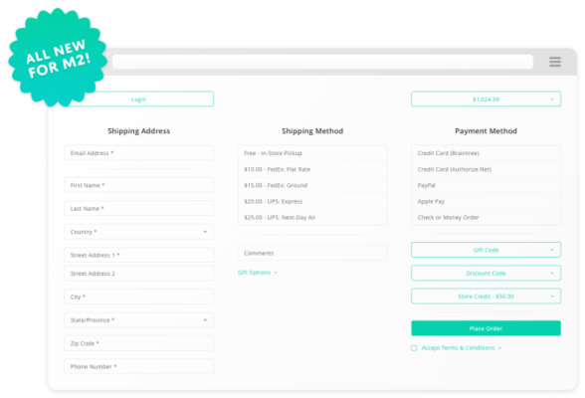Viewport: 585px width, 398px height.
Task: Expand the Gift Code dropdown
Action: [486, 250]
